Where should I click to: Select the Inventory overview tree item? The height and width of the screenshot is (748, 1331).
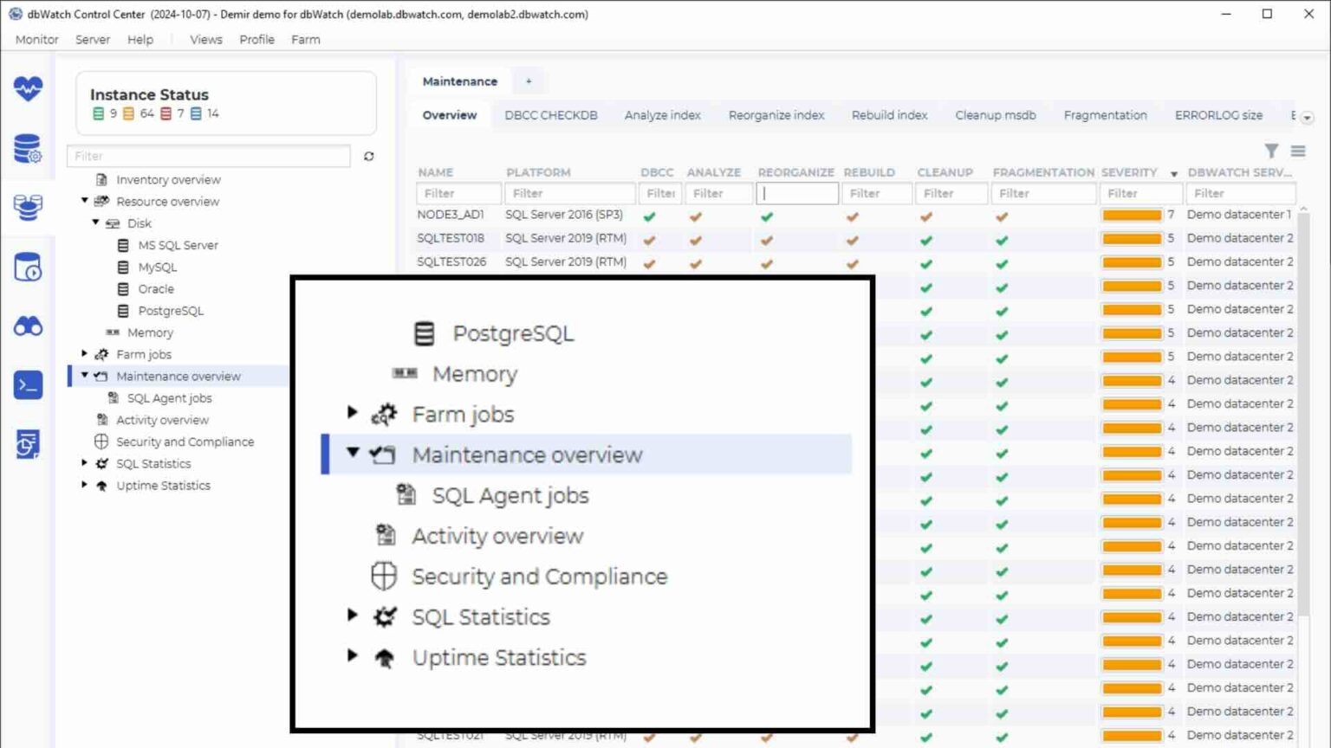pos(168,179)
